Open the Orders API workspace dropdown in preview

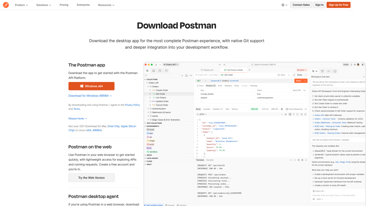170,64
